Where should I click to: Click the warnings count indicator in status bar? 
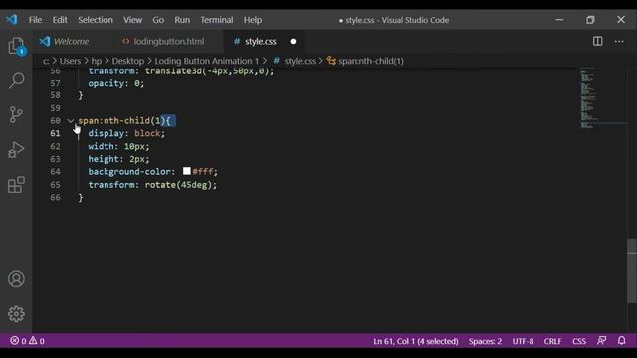(x=37, y=341)
